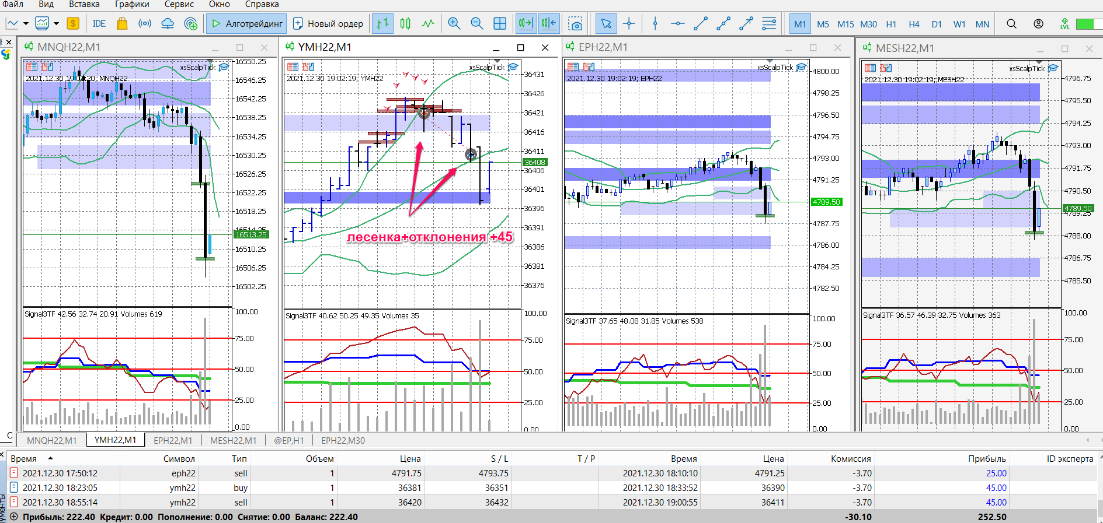The height and width of the screenshot is (523, 1103).
Task: Zoom out the chart with magnifier minus
Action: pos(476,24)
